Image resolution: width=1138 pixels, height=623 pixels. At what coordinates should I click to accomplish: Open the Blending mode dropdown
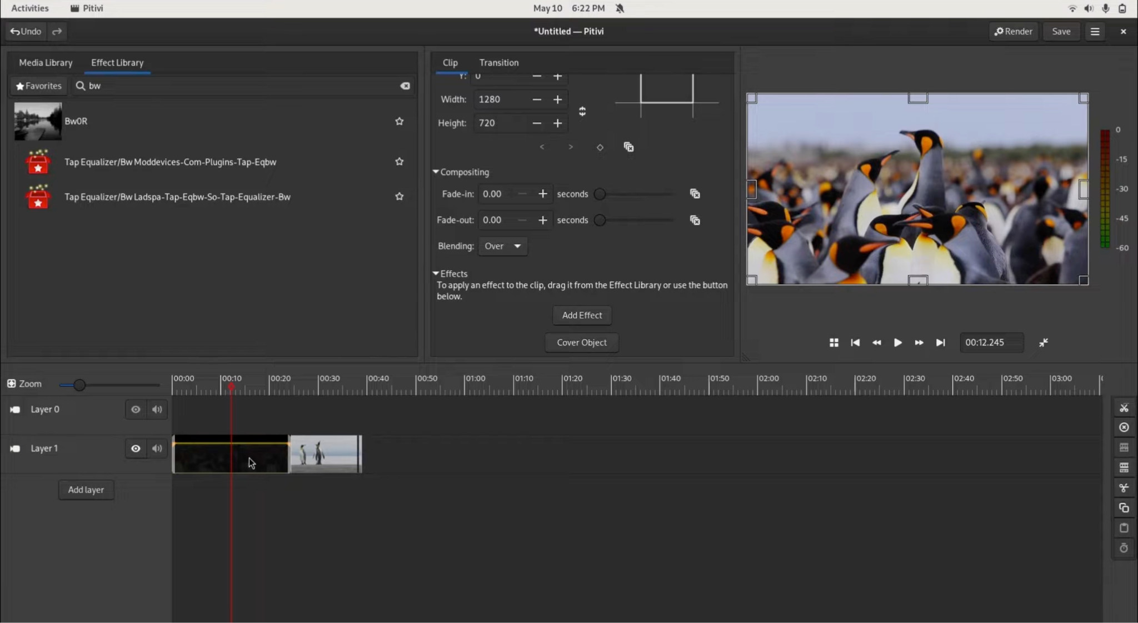click(502, 246)
